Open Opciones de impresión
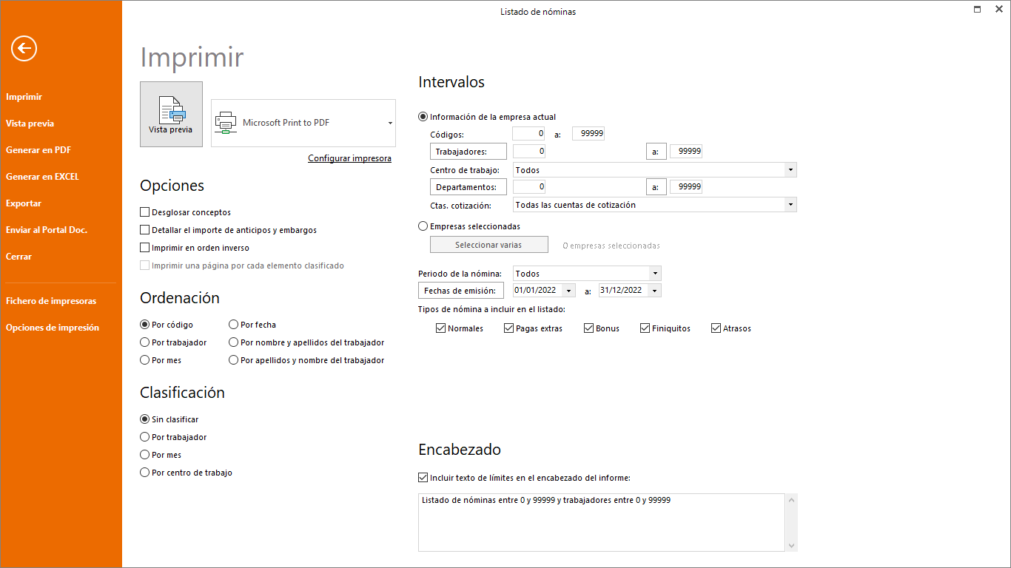This screenshot has height=568, width=1011. tap(53, 328)
